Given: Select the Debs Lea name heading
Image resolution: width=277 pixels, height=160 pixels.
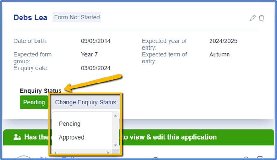Looking at the screenshot, I should tap(30, 18).
